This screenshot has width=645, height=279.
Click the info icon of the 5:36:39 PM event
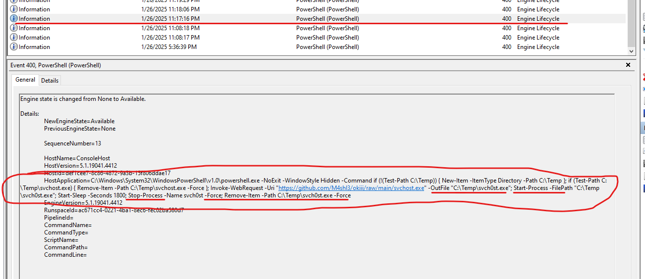pyautogui.click(x=14, y=47)
